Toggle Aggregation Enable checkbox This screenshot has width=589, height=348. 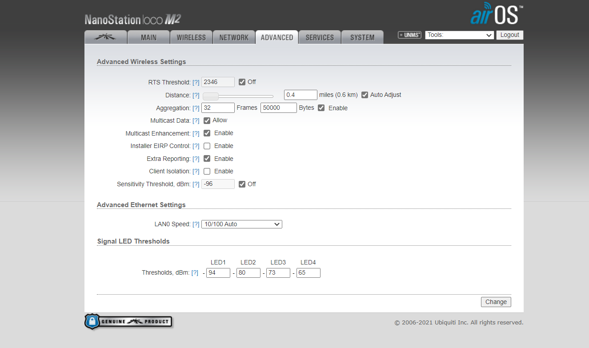point(321,108)
